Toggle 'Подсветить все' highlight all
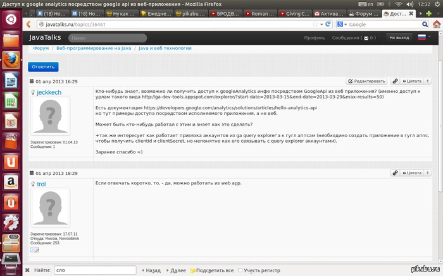 (212, 270)
